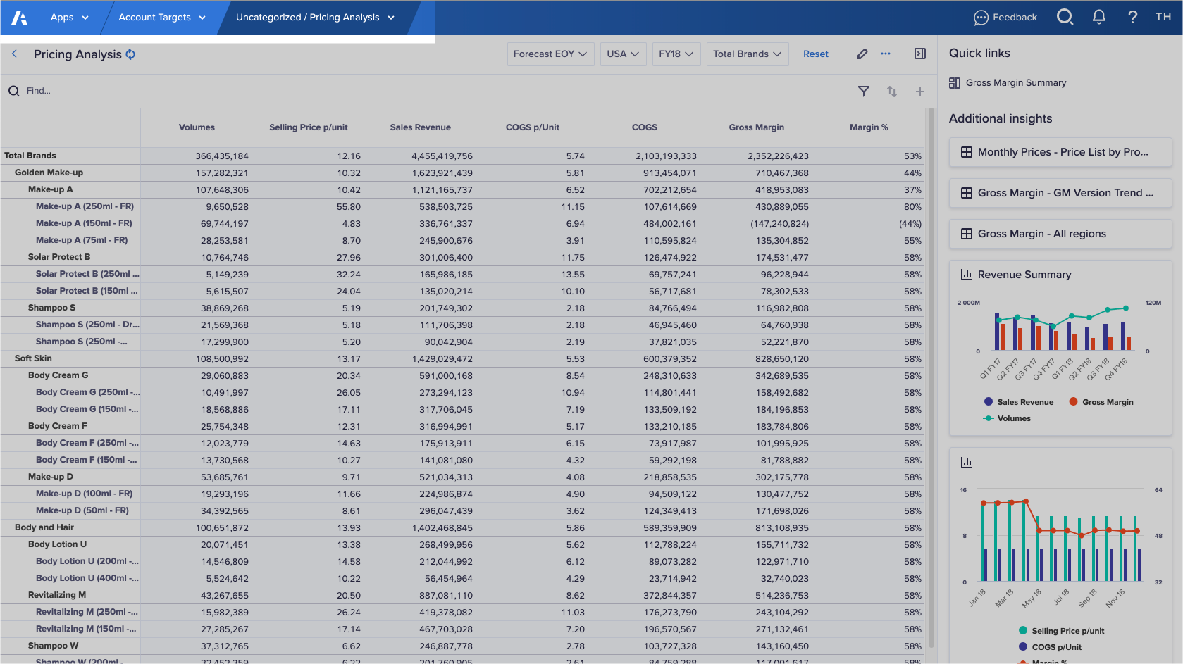Toggle Selling Price p/unit legend entry
1183x664 pixels.
tap(1061, 631)
